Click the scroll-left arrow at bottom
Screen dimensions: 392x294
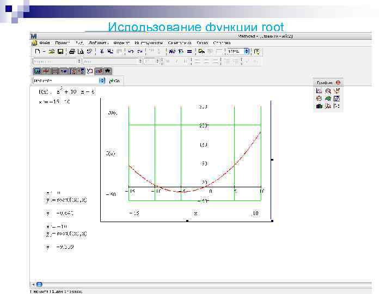click(33, 285)
